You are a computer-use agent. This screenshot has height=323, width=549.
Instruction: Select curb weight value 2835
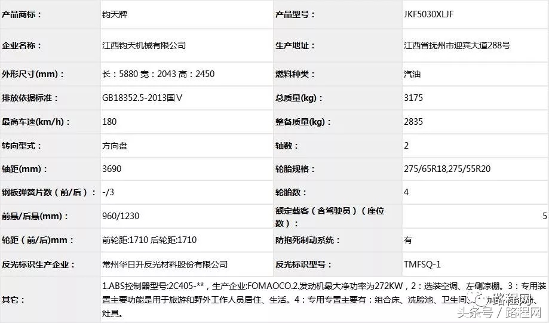[413, 122]
